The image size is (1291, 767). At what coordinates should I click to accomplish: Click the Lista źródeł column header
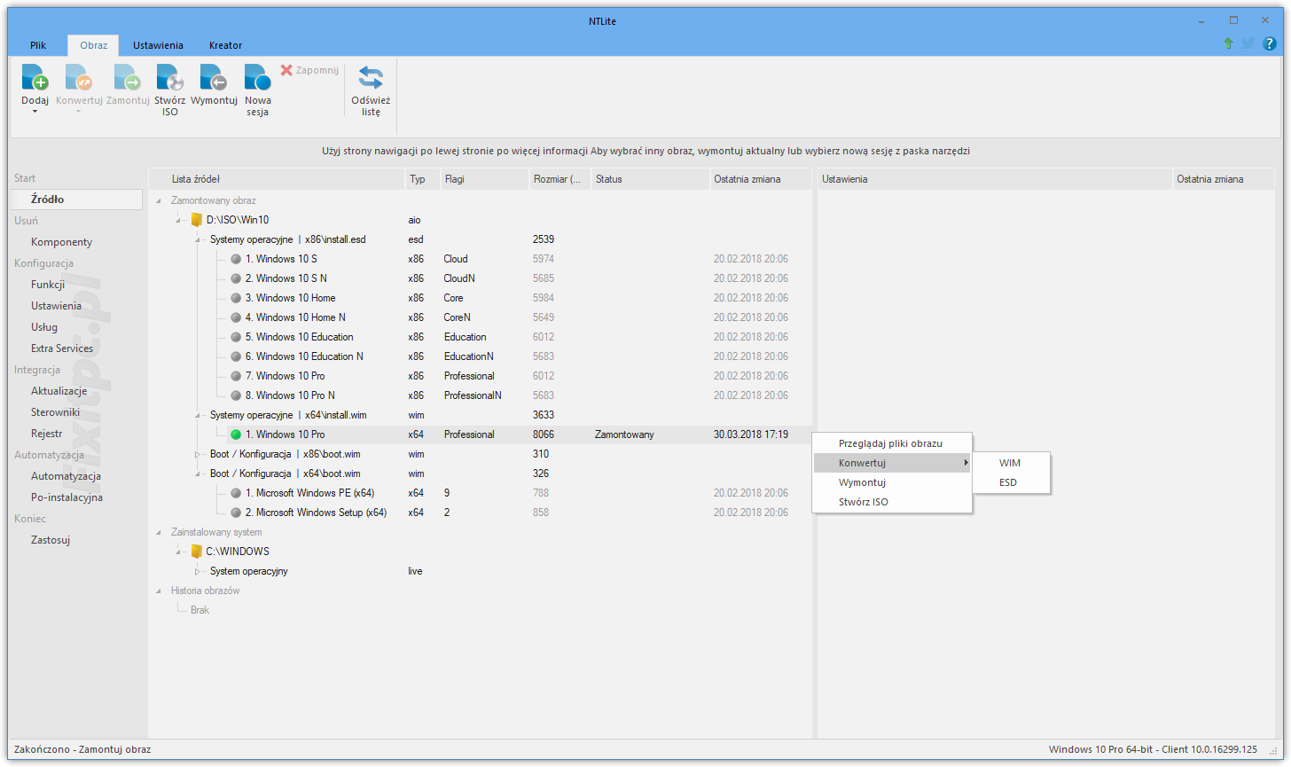[277, 179]
